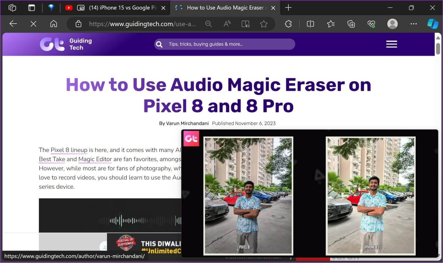The height and width of the screenshot is (263, 443).
Task: Click the Diwali Festival of Electronics ad
Action: tap(144, 244)
